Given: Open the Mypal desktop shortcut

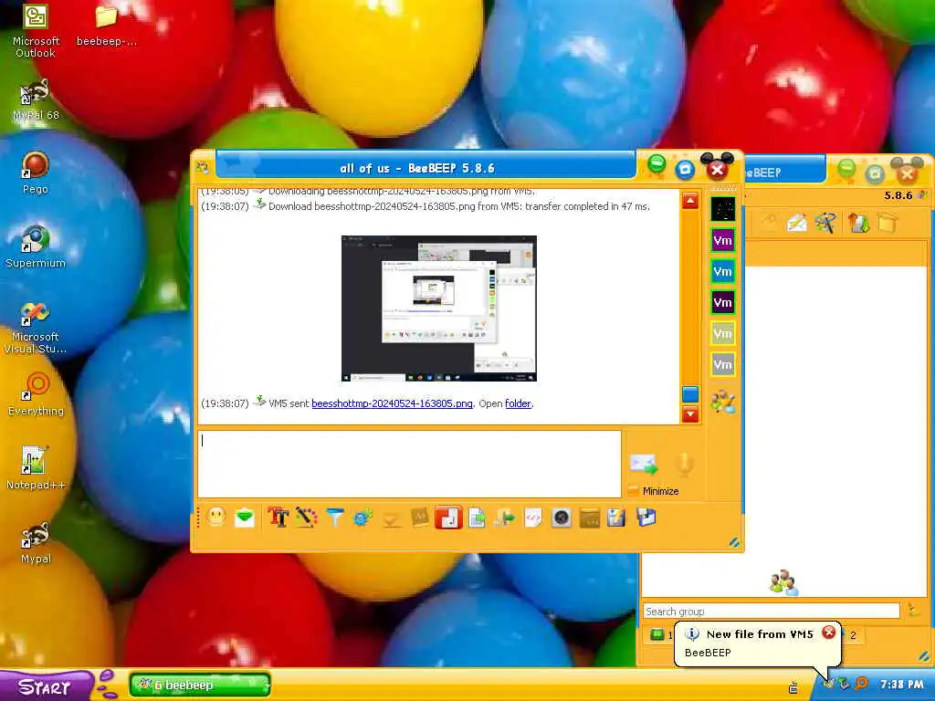Looking at the screenshot, I should click(x=36, y=542).
